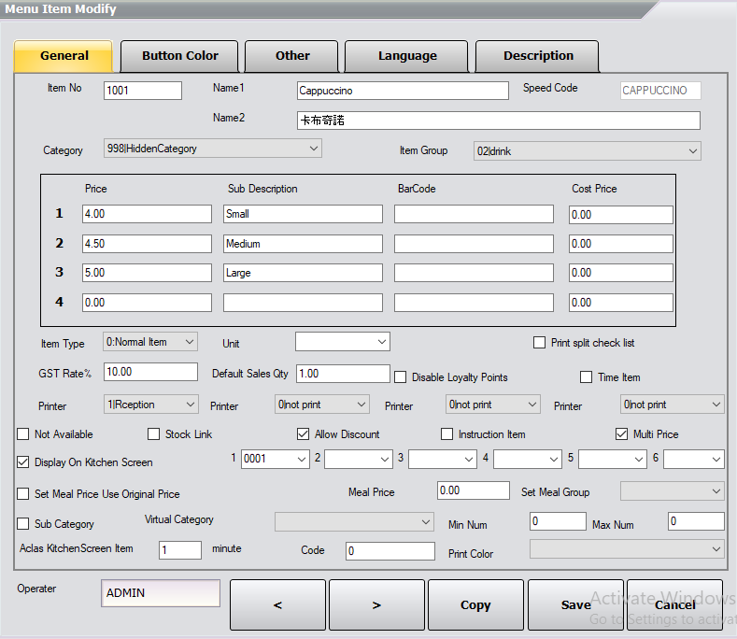Open the Set Meal Group dropdown
The width and height of the screenshot is (737, 639).
click(x=673, y=491)
